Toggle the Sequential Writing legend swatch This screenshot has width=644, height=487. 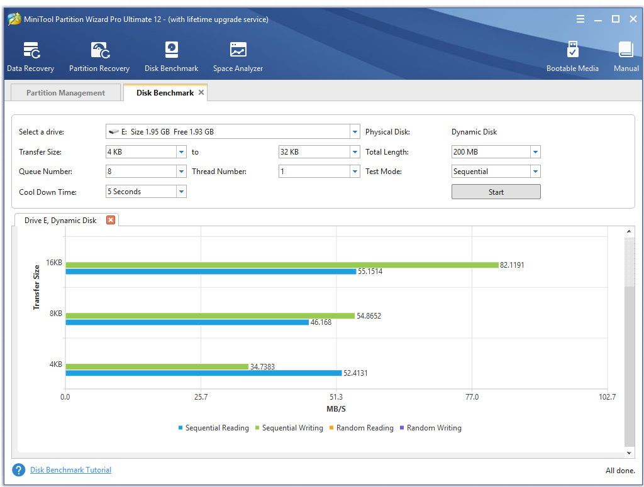click(x=257, y=428)
